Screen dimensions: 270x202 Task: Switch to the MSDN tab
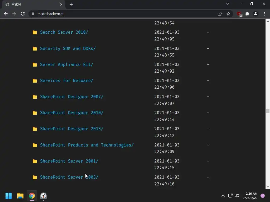[33, 4]
